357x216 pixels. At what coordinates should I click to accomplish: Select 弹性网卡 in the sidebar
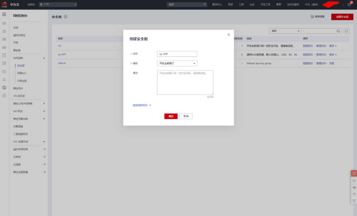(x=18, y=88)
